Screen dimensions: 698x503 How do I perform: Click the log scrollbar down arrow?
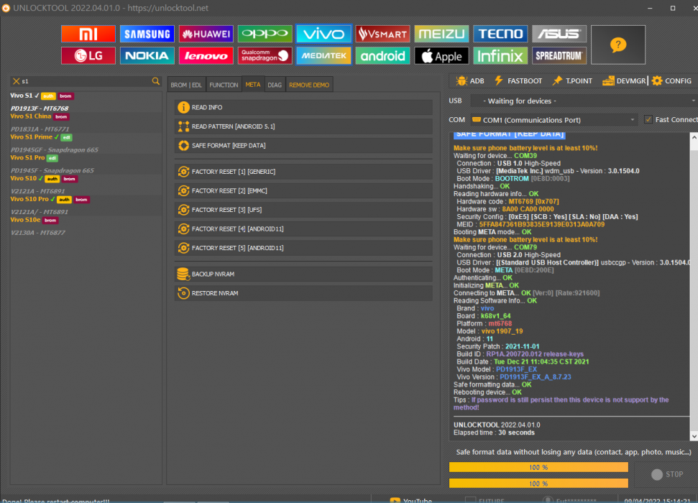694,436
